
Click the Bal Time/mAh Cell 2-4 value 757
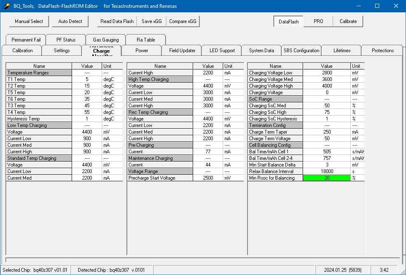(x=327, y=158)
